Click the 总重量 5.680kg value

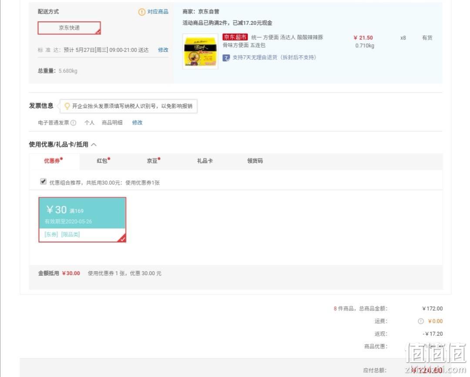point(68,71)
